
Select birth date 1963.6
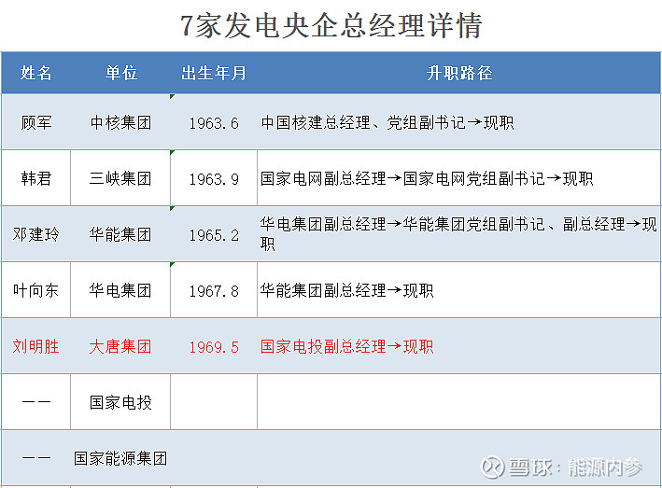(214, 123)
